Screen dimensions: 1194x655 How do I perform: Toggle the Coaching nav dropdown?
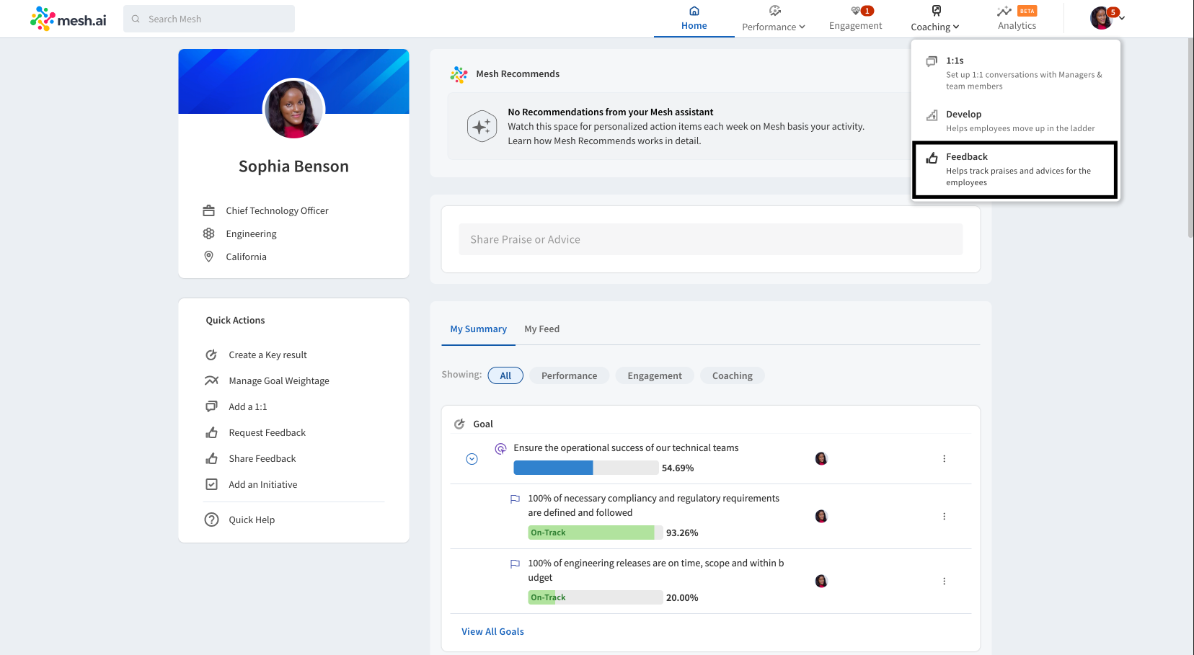pyautogui.click(x=956, y=27)
